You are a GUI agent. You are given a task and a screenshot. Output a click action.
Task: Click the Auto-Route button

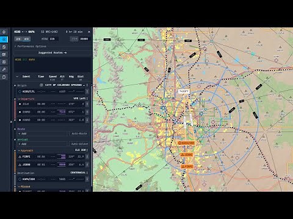[79, 134]
